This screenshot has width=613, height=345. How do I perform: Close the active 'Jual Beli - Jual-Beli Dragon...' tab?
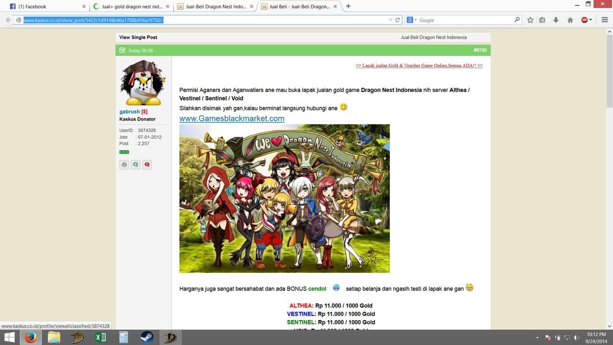pyautogui.click(x=335, y=7)
